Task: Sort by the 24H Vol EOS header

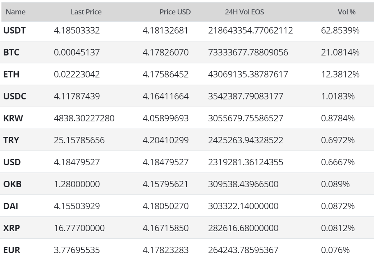Action: pyautogui.click(x=245, y=12)
